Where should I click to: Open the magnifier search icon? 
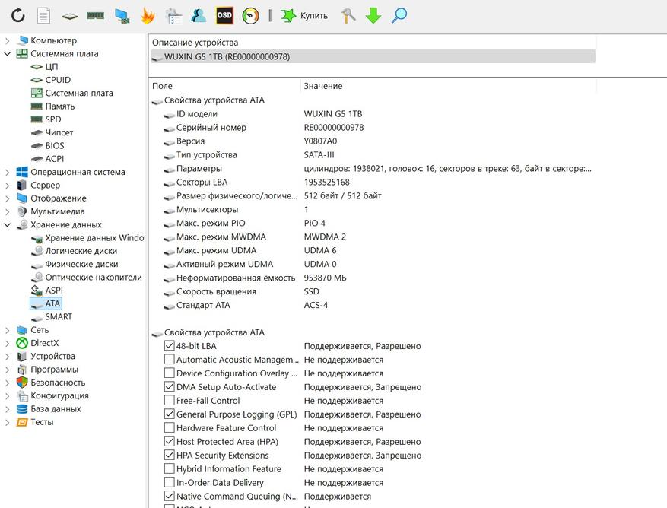(399, 16)
